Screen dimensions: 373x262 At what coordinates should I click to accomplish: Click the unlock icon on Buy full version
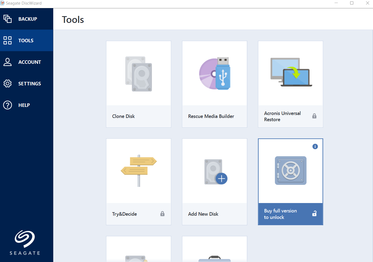pos(314,214)
